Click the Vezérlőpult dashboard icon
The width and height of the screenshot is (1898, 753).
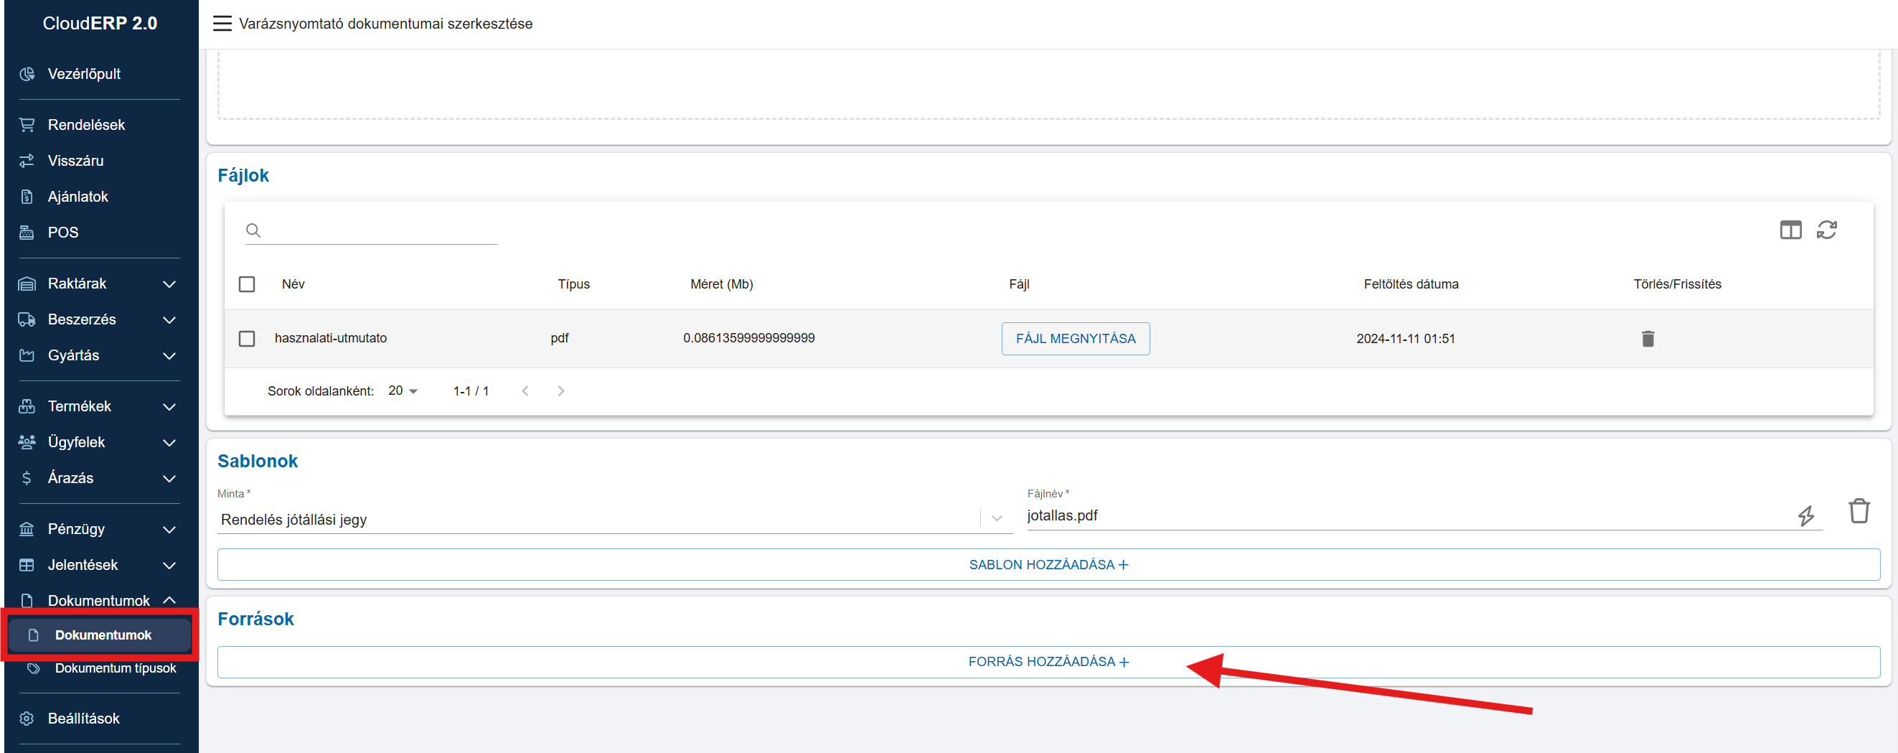tap(27, 74)
